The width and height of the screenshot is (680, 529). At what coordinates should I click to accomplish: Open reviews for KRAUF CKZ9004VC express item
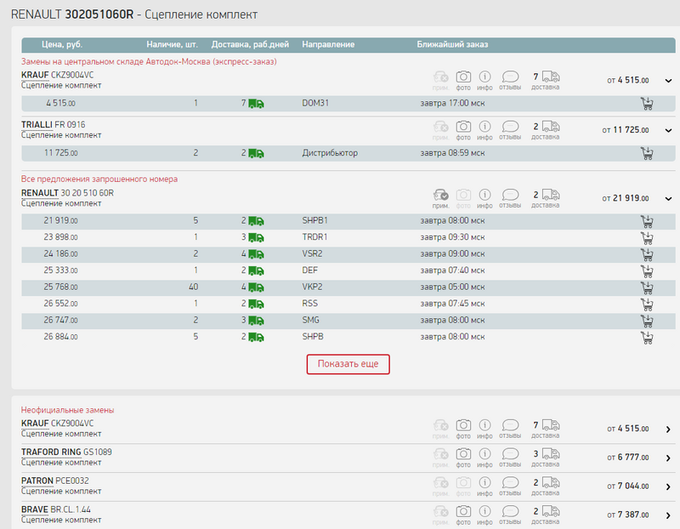(510, 80)
